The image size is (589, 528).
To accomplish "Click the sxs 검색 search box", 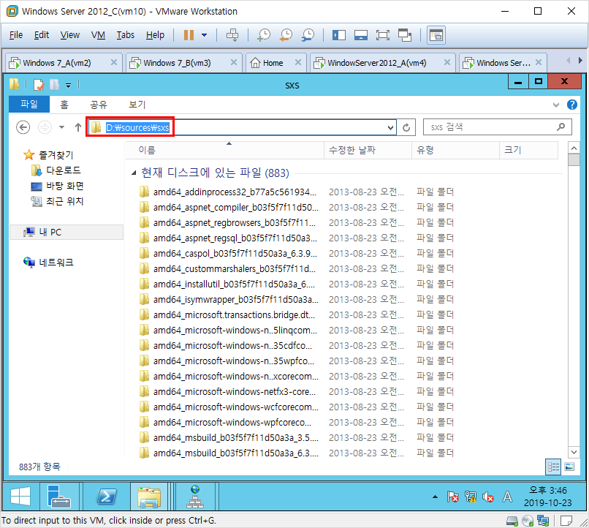I will [498, 127].
